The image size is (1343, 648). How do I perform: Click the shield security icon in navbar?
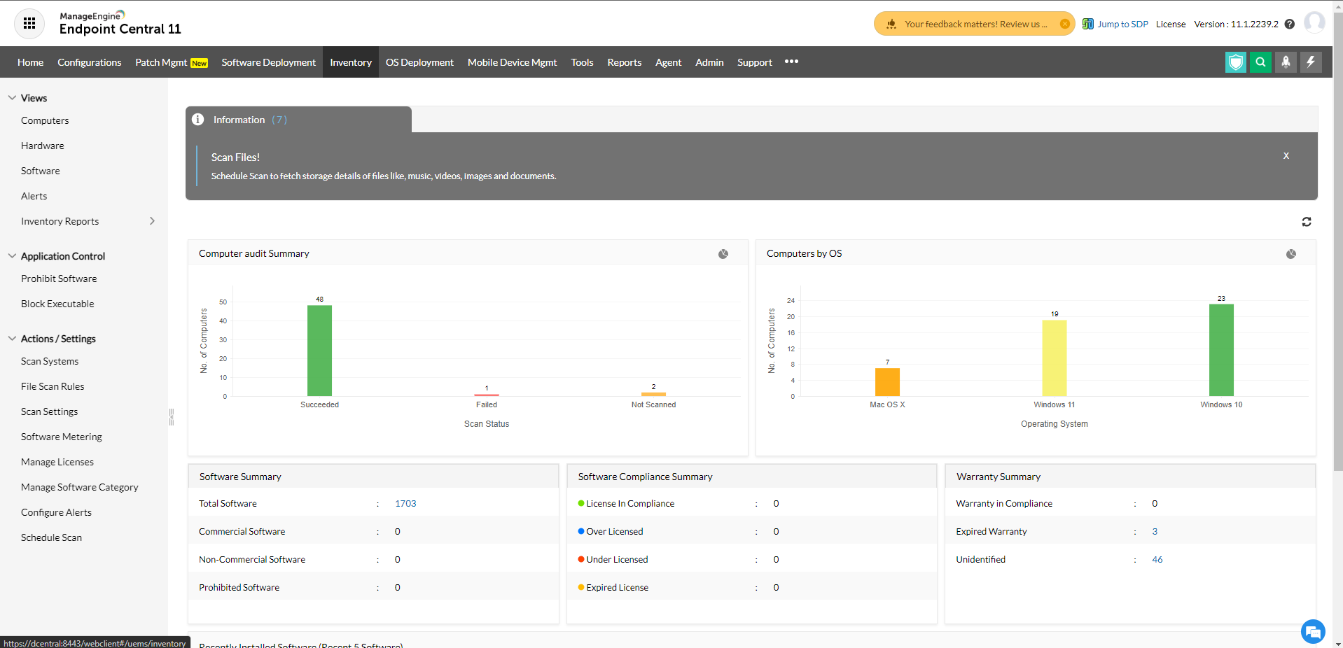[x=1236, y=62]
